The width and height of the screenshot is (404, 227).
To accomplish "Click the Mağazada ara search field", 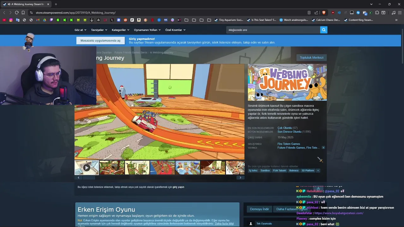I will (273, 30).
